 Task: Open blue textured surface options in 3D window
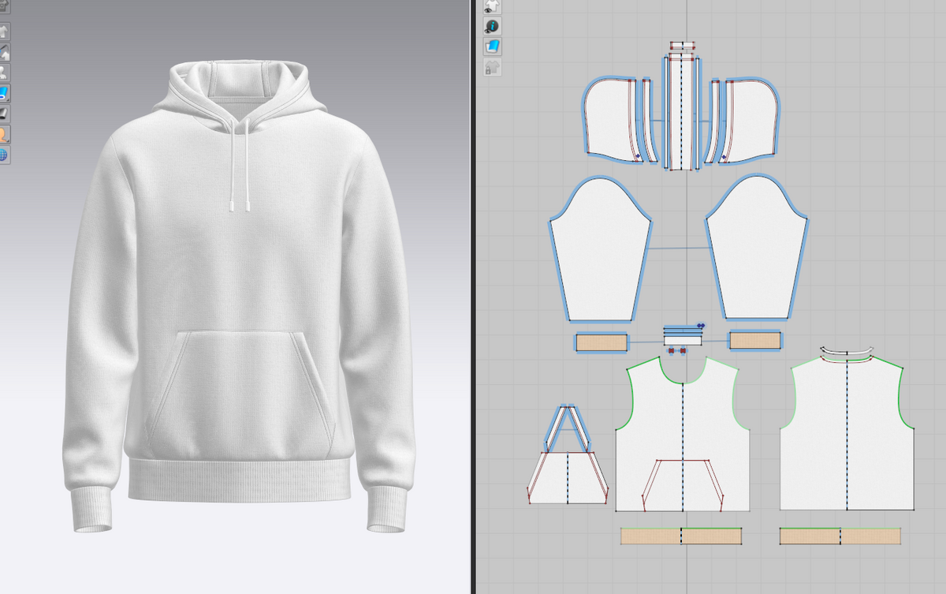pos(4,93)
